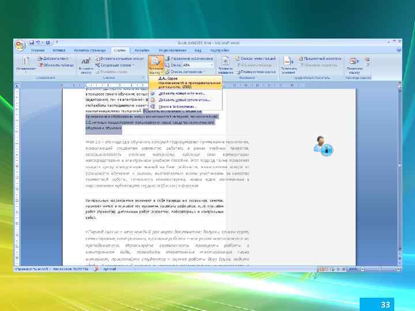Image resolution: width=415 pixels, height=311 pixels.
Task: Switch to the Вид ribbon tab
Action: pos(198,50)
